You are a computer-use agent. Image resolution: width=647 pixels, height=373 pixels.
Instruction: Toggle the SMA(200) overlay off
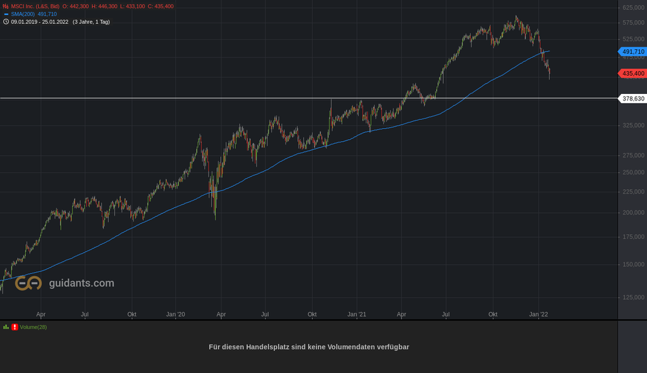pos(23,14)
